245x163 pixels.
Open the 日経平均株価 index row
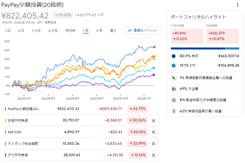(18, 121)
